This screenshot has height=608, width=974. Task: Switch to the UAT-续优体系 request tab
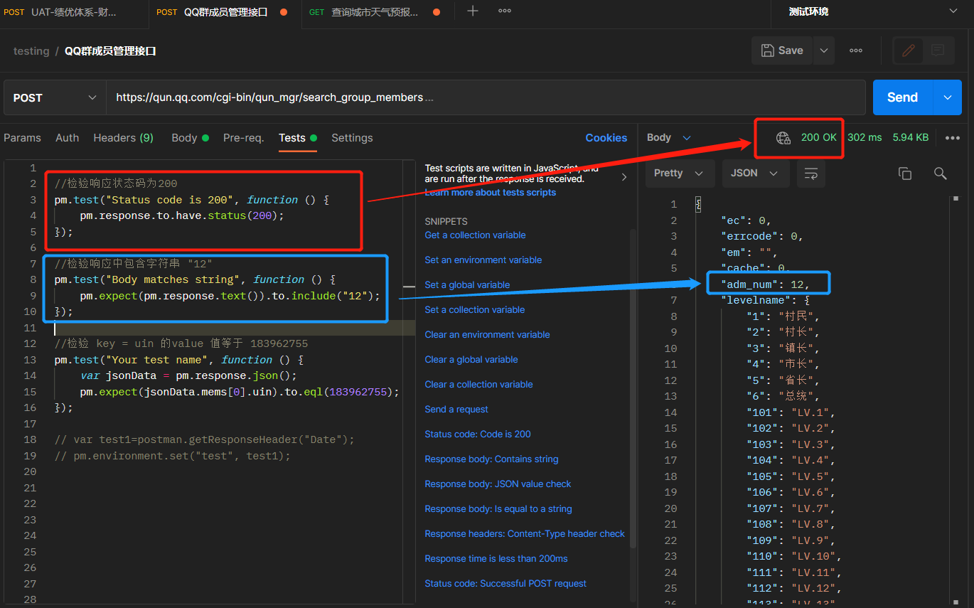click(73, 12)
